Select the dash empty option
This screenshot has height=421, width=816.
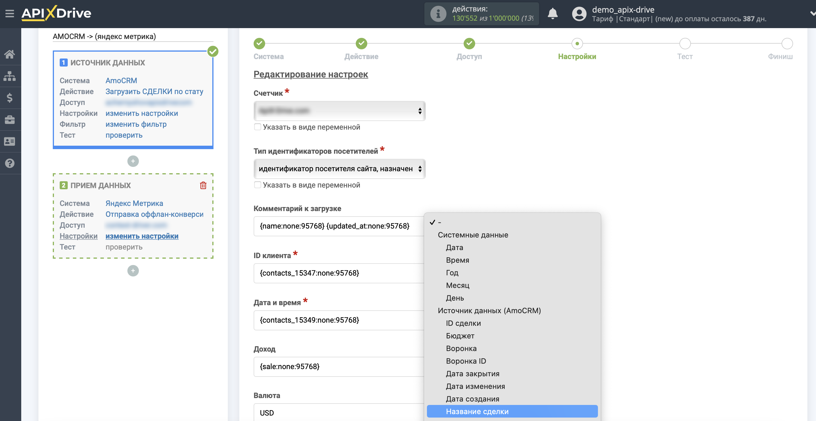pyautogui.click(x=512, y=222)
